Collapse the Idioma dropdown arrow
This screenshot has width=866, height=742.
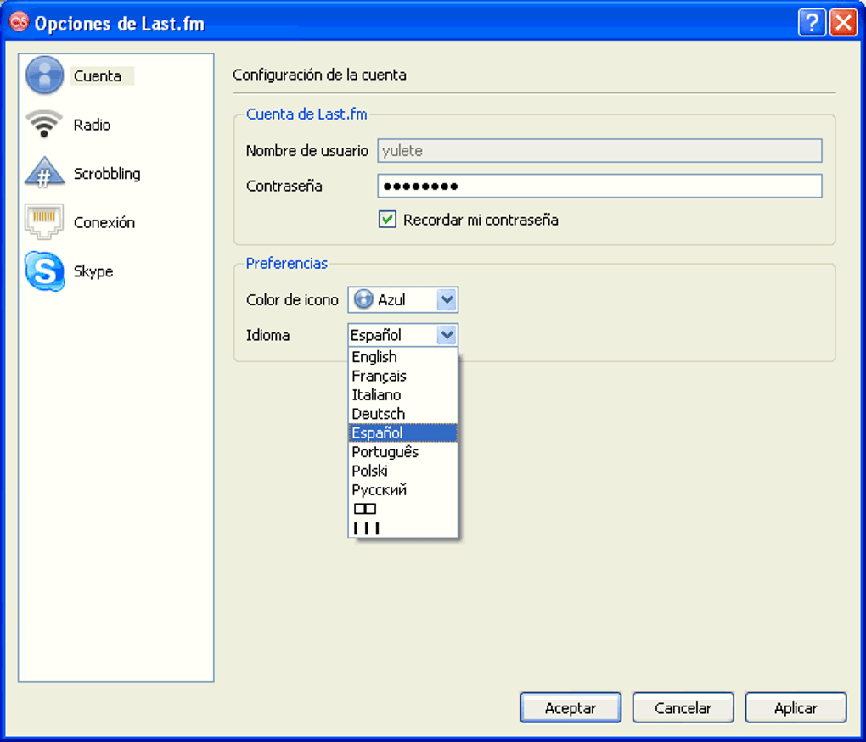(x=447, y=334)
